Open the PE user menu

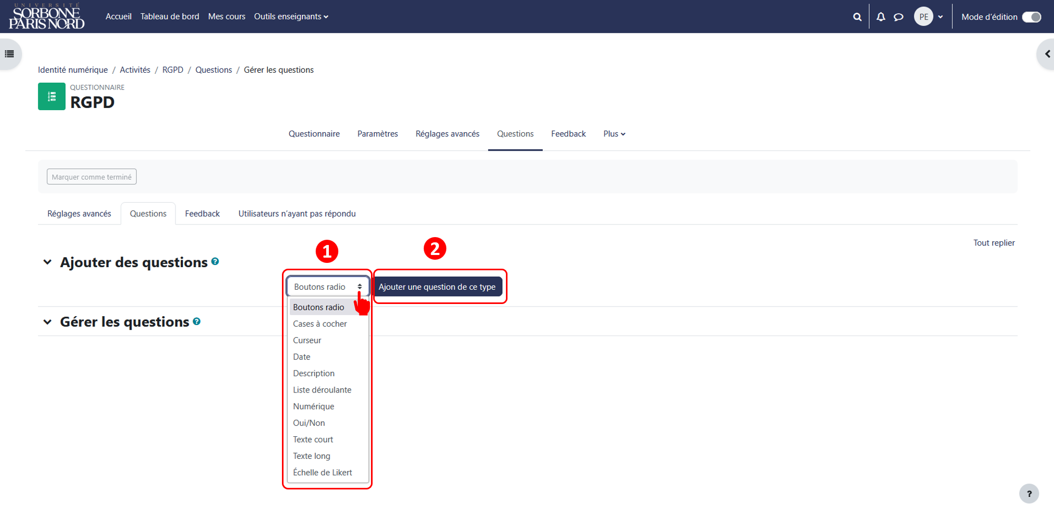[929, 17]
